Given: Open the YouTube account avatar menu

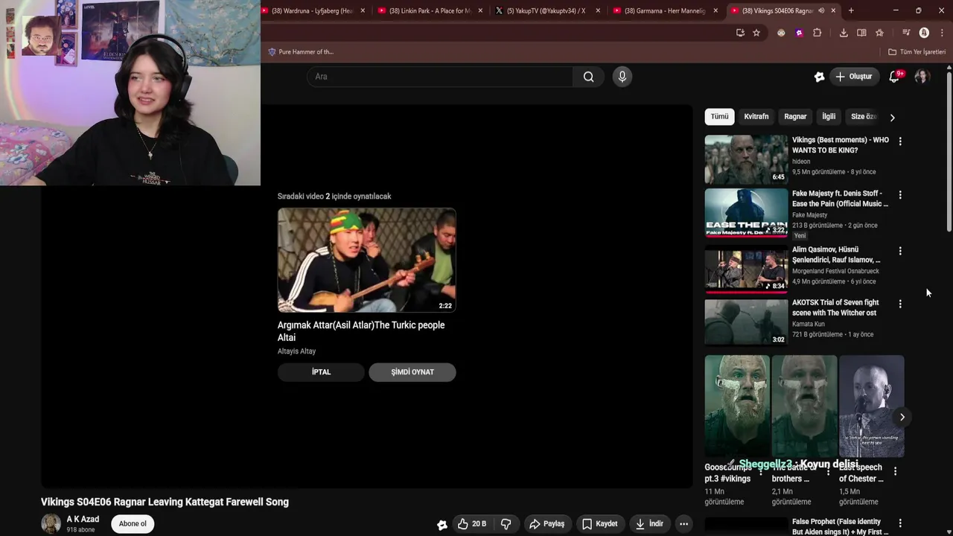Looking at the screenshot, I should point(922,77).
